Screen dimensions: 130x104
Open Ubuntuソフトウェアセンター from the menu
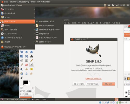point(17,47)
